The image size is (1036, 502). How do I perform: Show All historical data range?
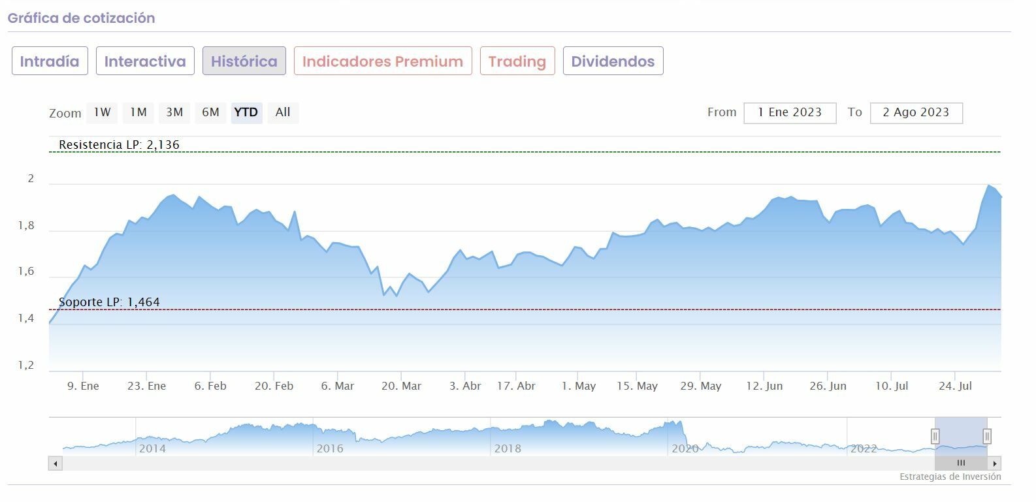(x=283, y=112)
